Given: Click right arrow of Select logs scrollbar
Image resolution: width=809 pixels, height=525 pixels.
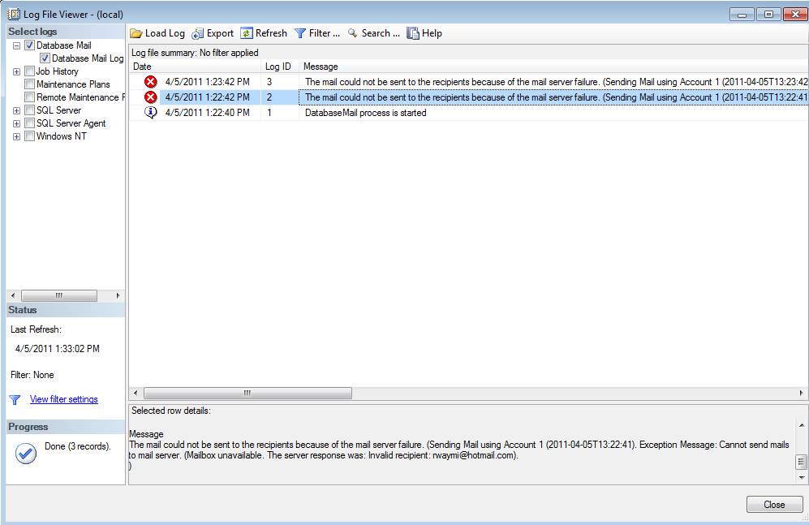Looking at the screenshot, I should click(118, 296).
